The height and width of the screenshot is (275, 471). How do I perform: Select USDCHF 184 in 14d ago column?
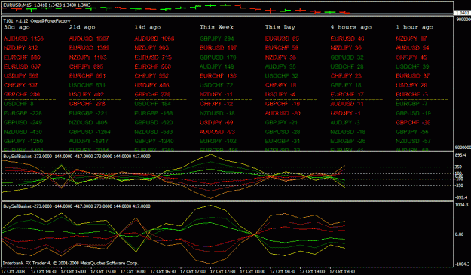152,104
